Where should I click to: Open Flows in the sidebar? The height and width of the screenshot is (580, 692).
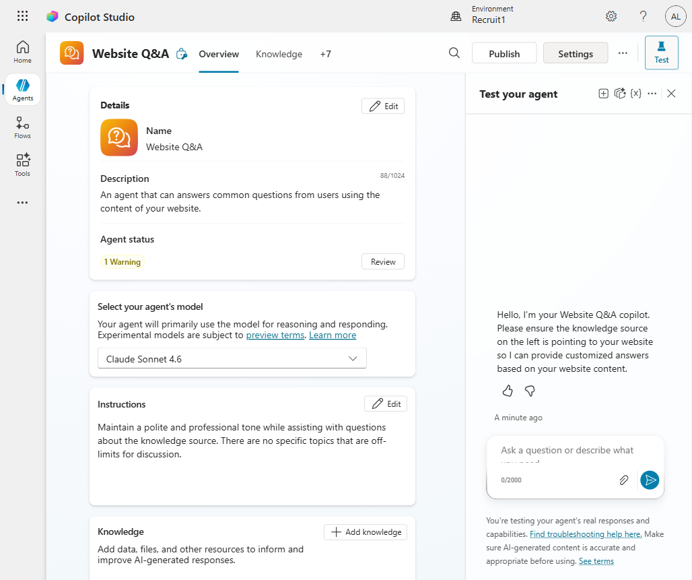[22, 128]
